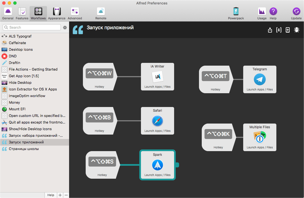The height and width of the screenshot is (198, 304).
Task: Switch to the Workflows tab
Action: click(x=38, y=14)
